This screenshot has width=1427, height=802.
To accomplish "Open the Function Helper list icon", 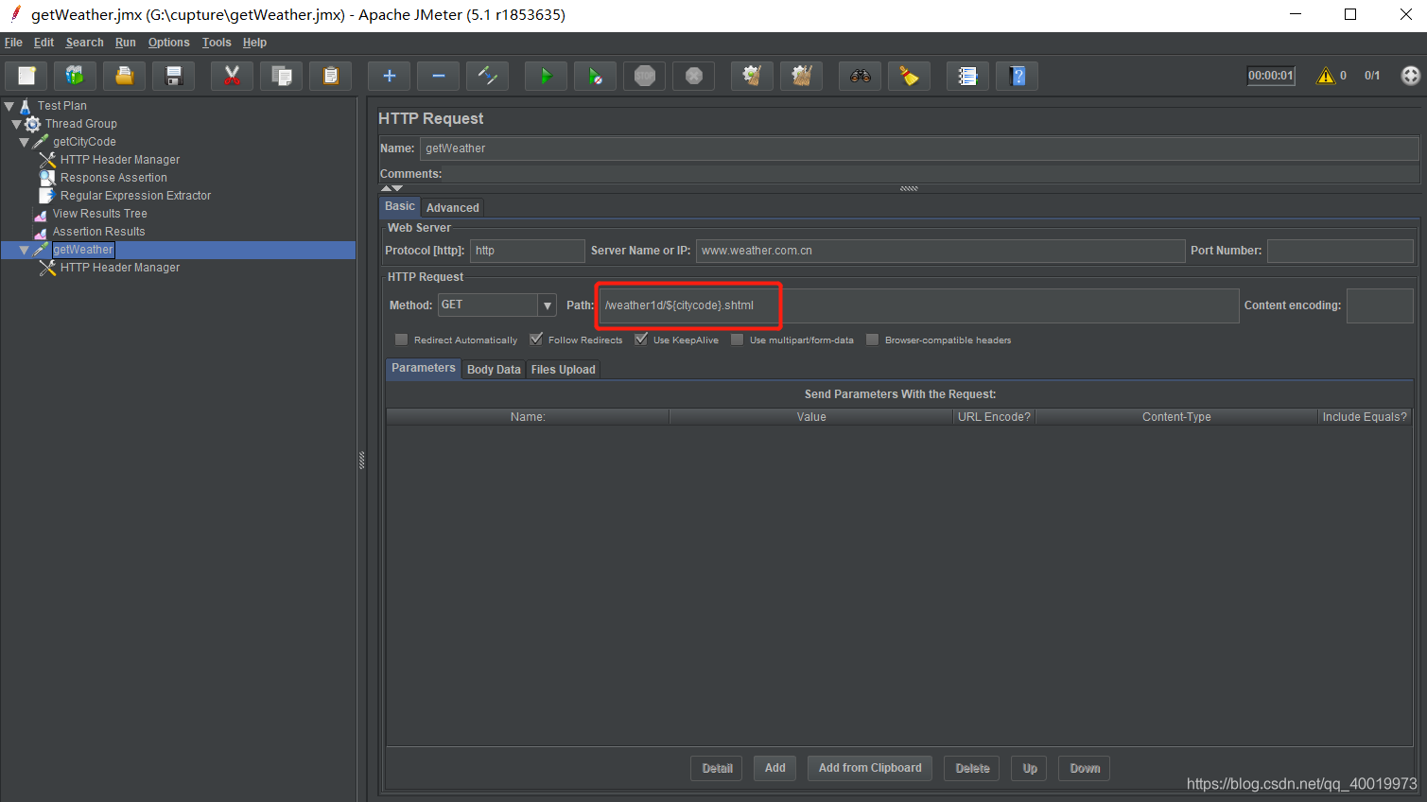I will pyautogui.click(x=968, y=76).
